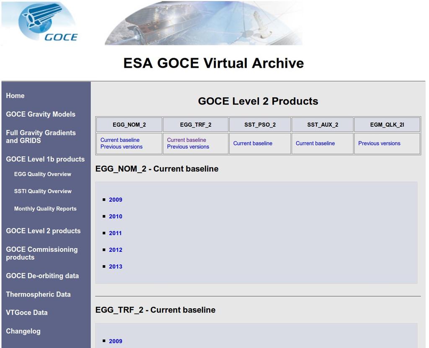This screenshot has height=348, width=429.
Task: Select GOCE Level 2 products in sidebar
Action: [x=43, y=231]
